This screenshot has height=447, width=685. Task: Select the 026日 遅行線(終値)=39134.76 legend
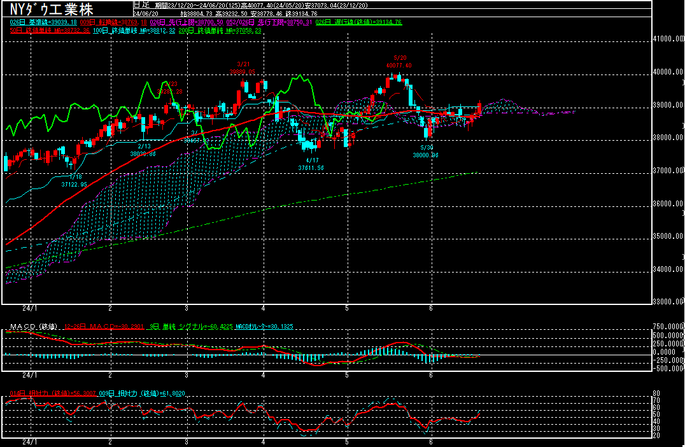tap(358, 22)
